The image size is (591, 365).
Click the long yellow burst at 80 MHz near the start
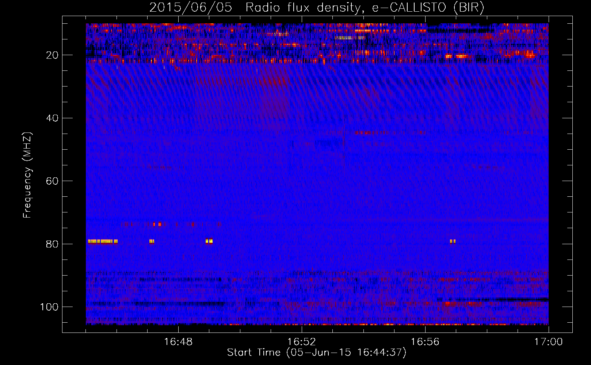(x=103, y=241)
